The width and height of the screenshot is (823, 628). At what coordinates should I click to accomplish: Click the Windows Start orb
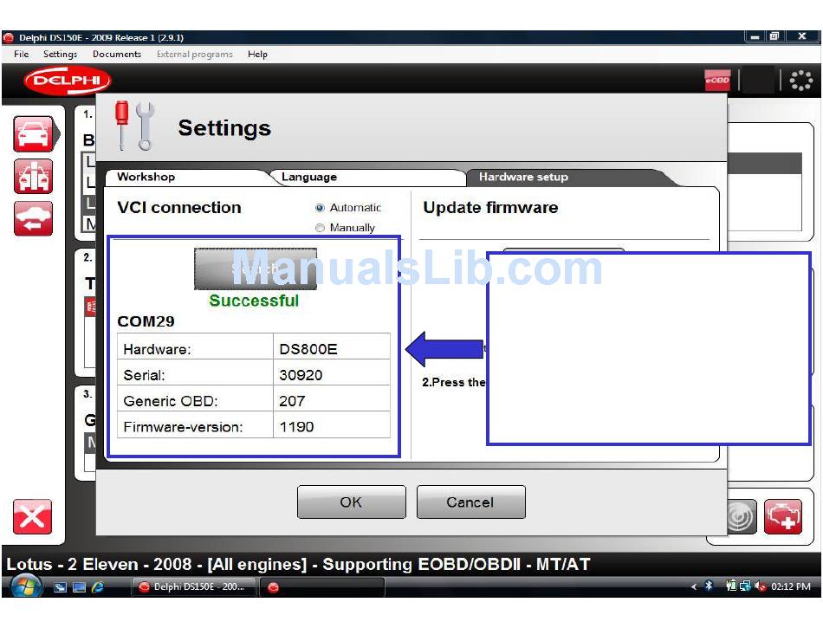click(26, 586)
